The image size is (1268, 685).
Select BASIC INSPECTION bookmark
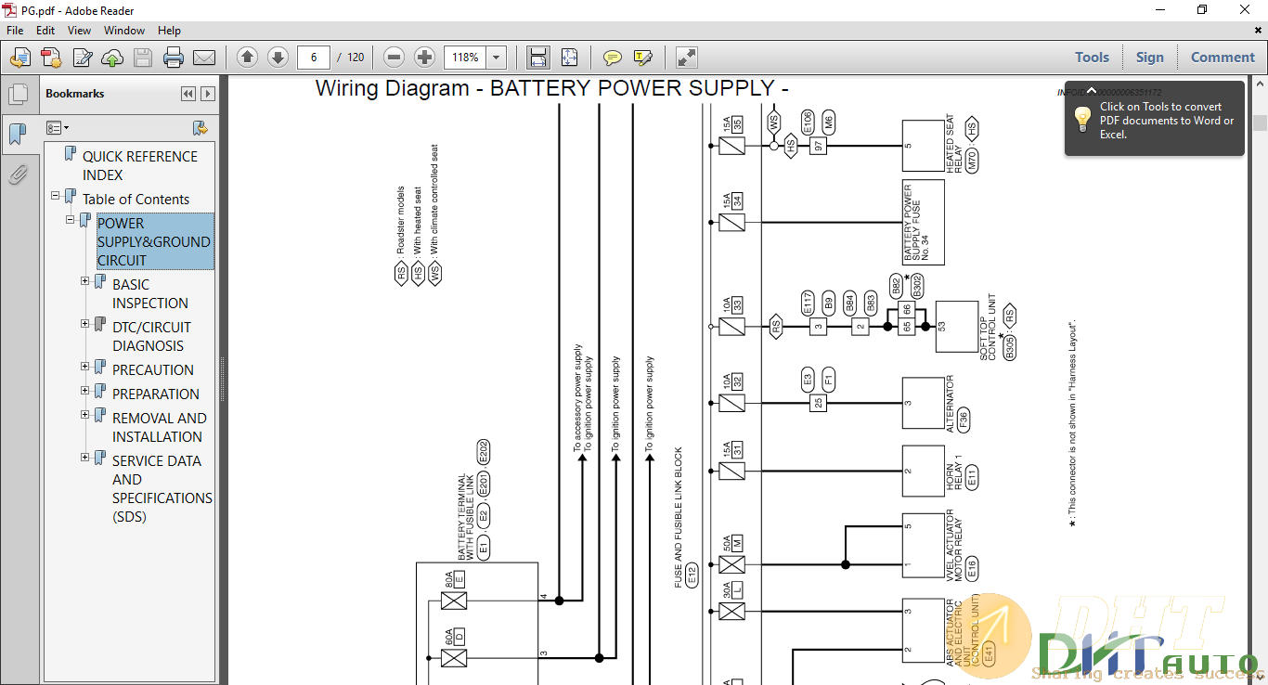(x=150, y=293)
